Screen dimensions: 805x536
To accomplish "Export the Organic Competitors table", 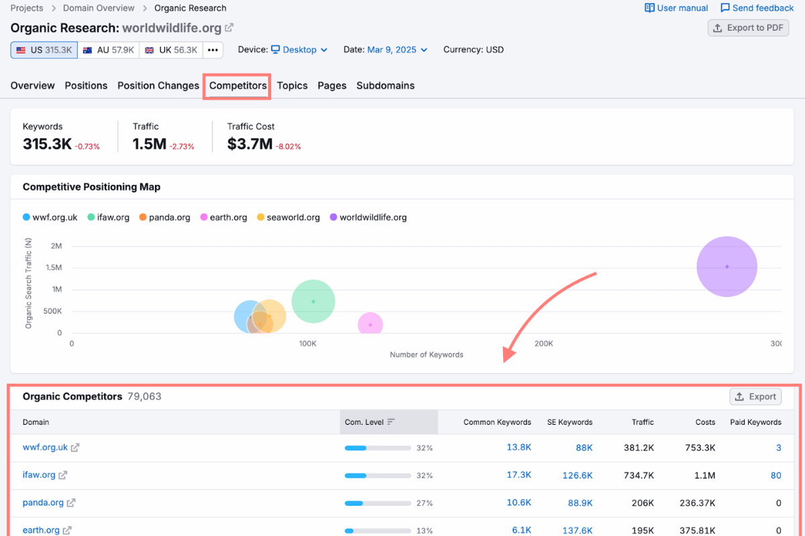I will 755,397.
